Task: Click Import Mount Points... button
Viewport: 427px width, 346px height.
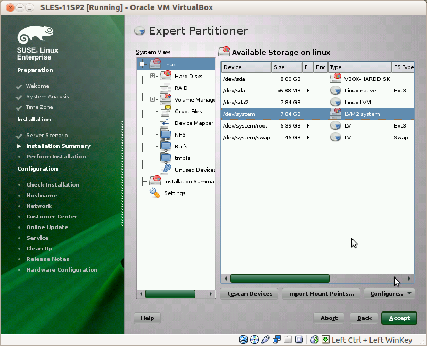Action: tap(321, 293)
